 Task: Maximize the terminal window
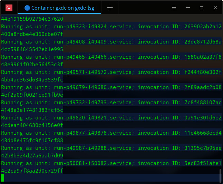[x=202, y=8]
